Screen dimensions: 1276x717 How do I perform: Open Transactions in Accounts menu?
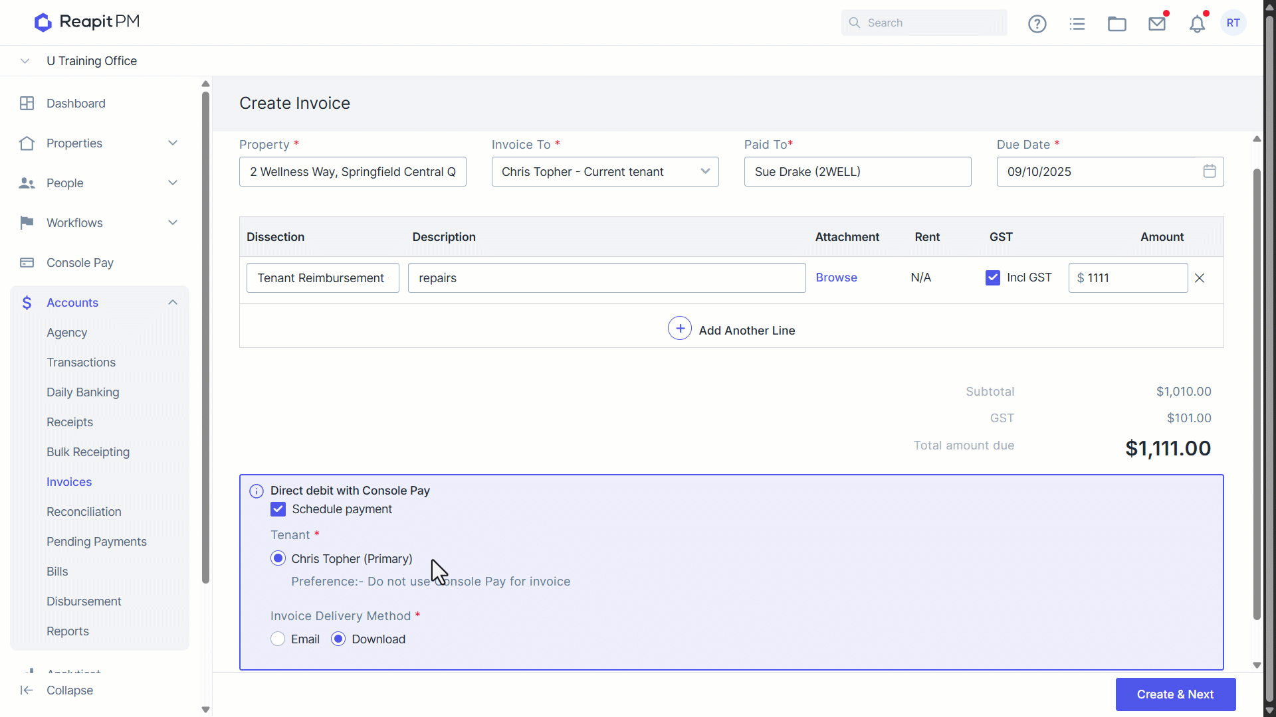tap(81, 362)
